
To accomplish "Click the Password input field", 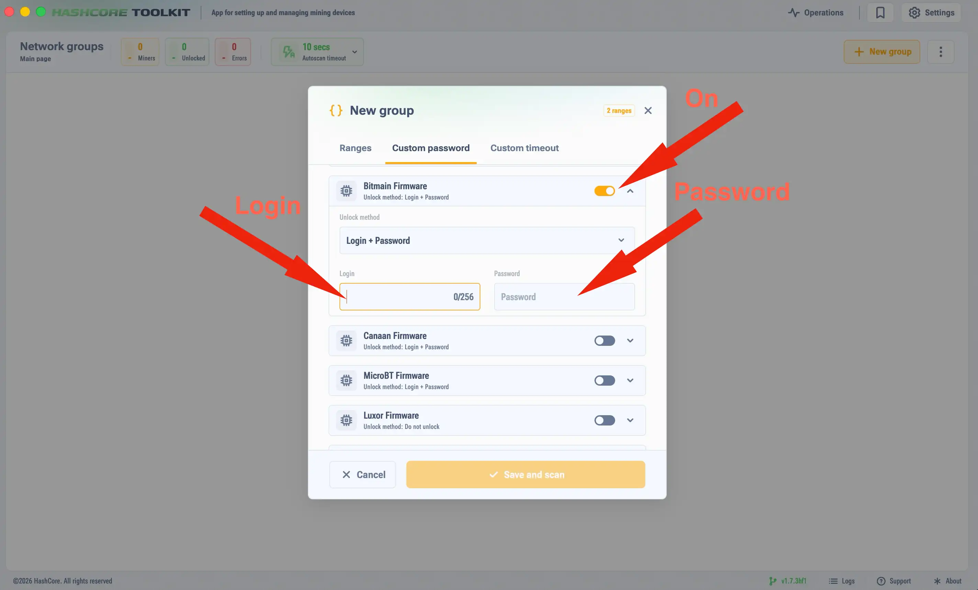I will 564,296.
